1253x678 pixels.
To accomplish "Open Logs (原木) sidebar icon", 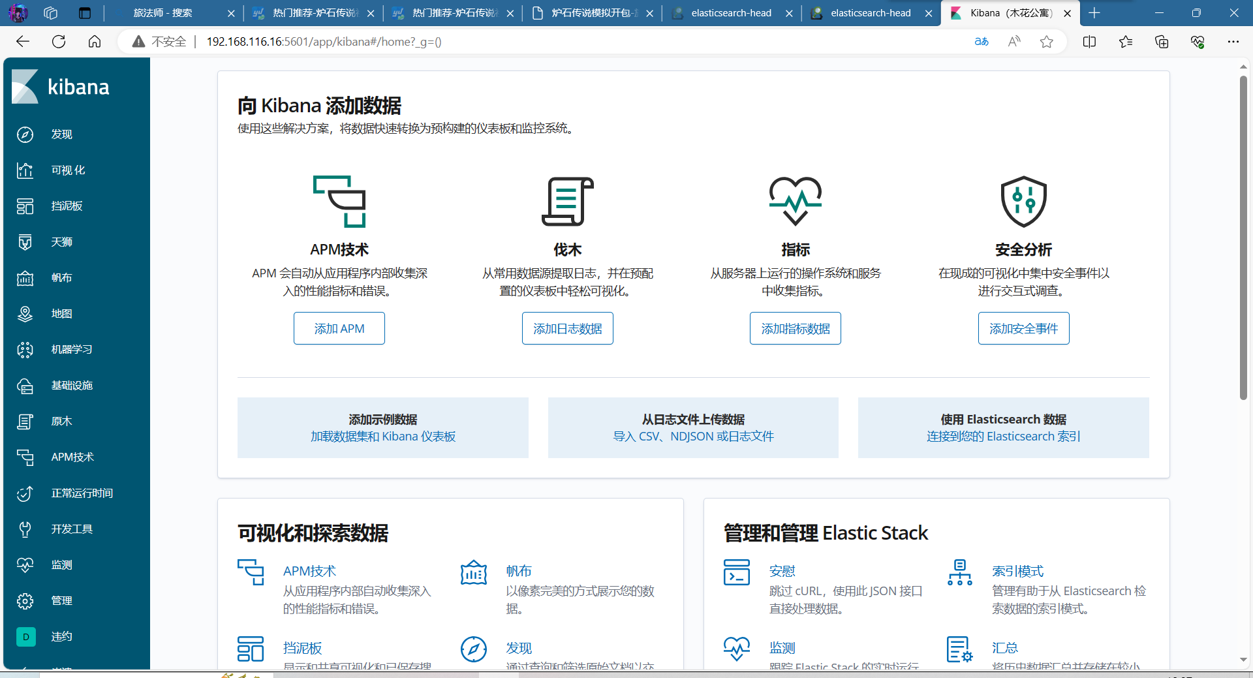I will point(25,422).
